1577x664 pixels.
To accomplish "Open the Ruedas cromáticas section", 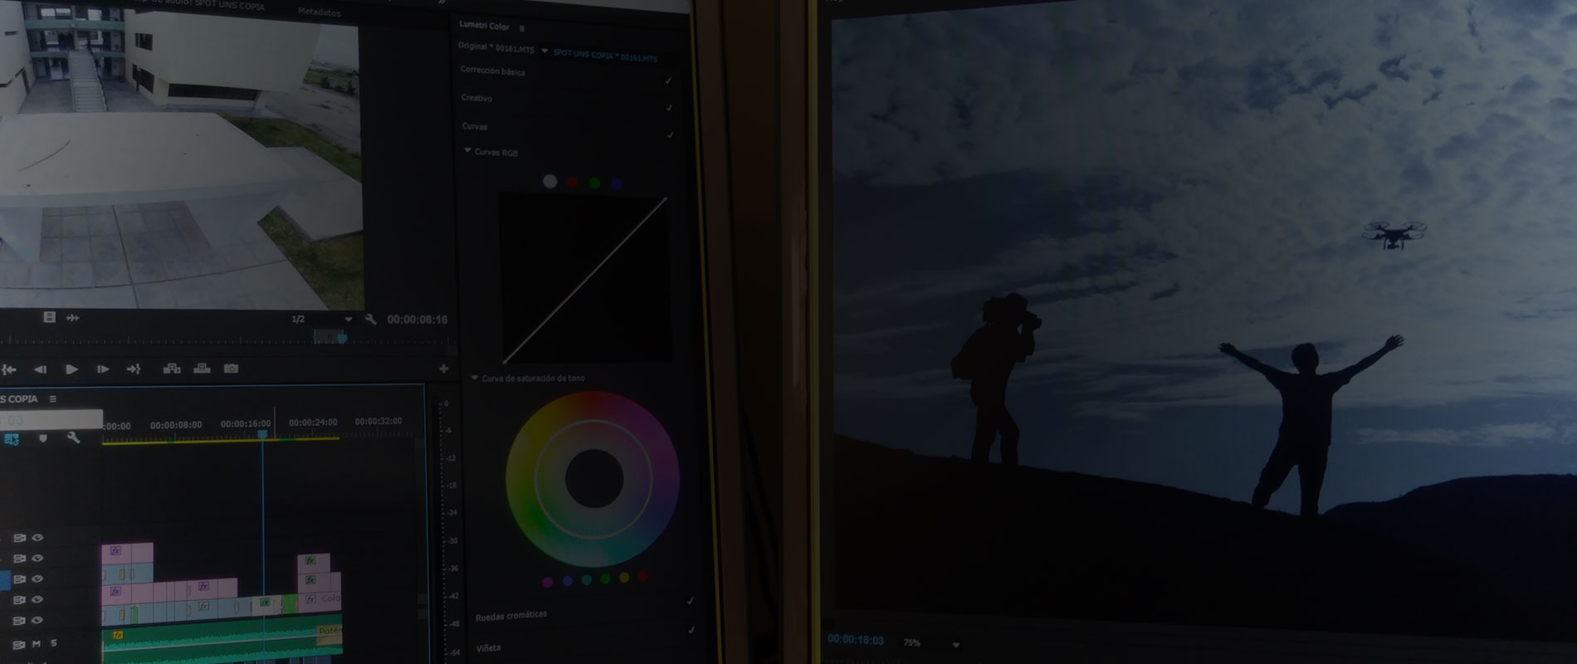I will [510, 615].
